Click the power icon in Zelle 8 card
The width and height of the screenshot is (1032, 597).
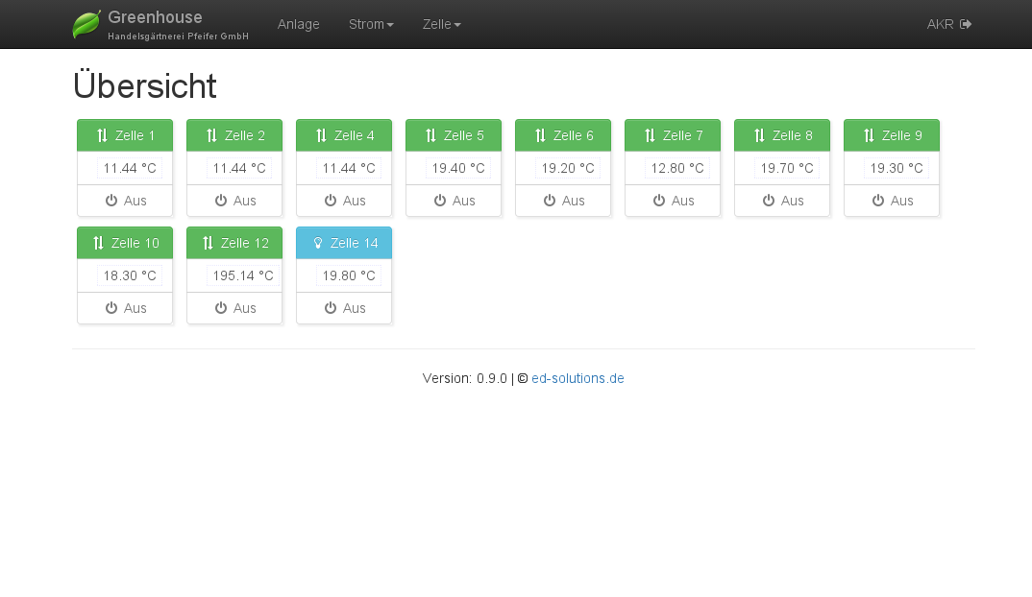(x=769, y=201)
